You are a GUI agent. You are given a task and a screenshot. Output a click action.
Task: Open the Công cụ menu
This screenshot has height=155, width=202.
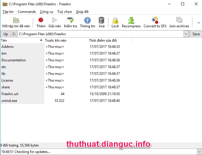(46, 12)
